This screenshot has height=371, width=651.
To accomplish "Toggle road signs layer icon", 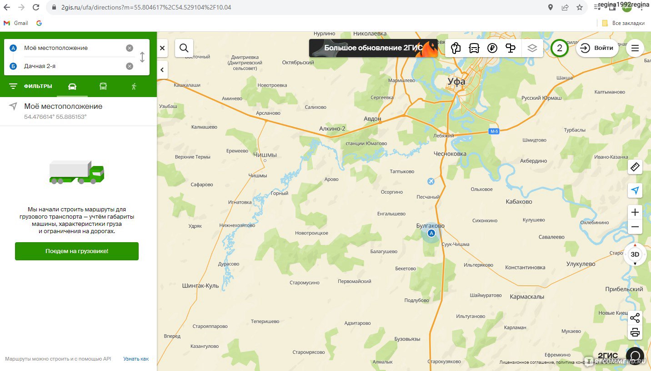I will tap(511, 48).
